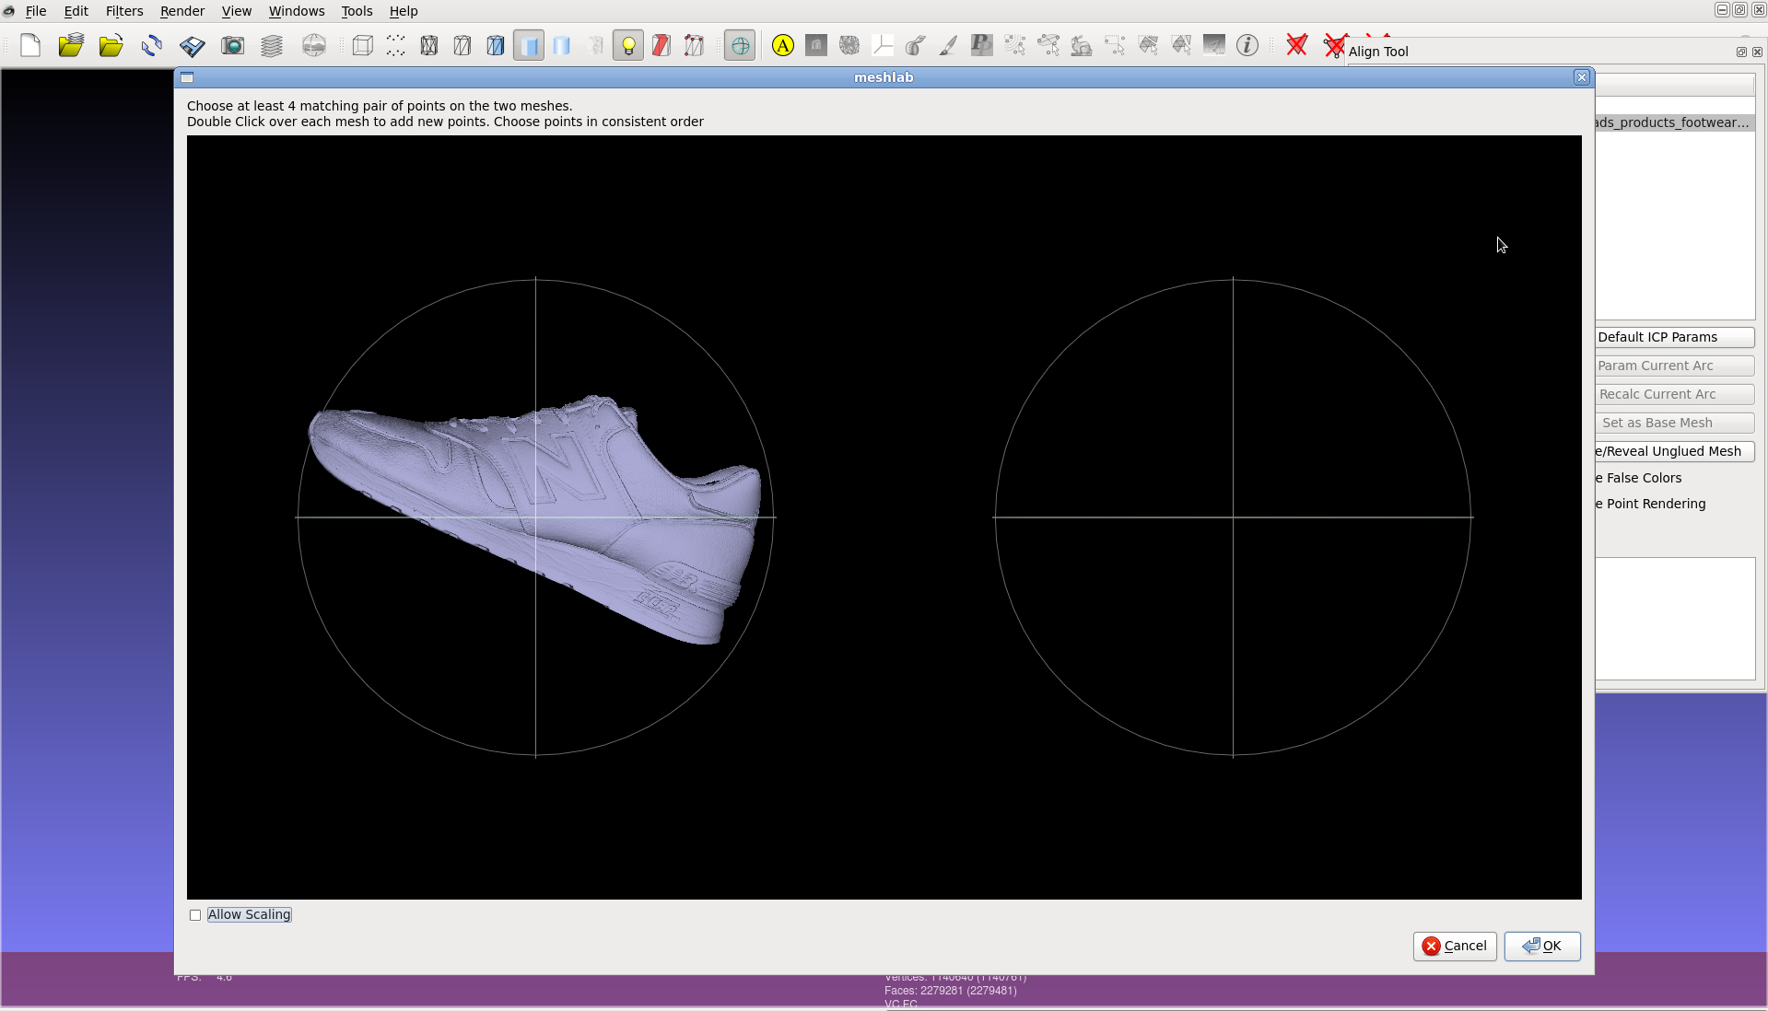Viewport: 1768px width, 1011px height.
Task: Toggle the Point Rendering option
Action: tap(1651, 504)
